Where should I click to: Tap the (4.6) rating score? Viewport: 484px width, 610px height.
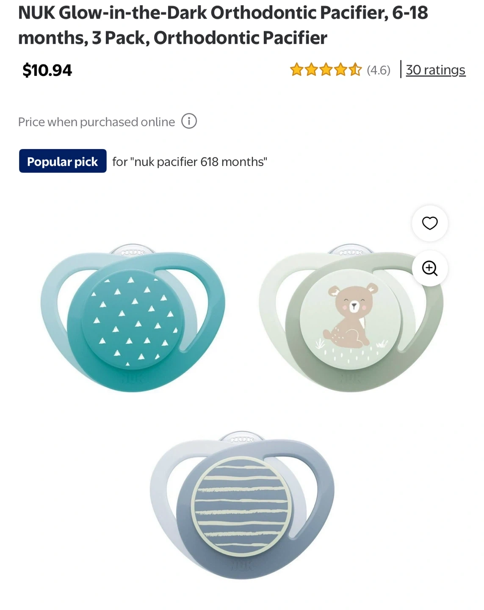point(379,70)
